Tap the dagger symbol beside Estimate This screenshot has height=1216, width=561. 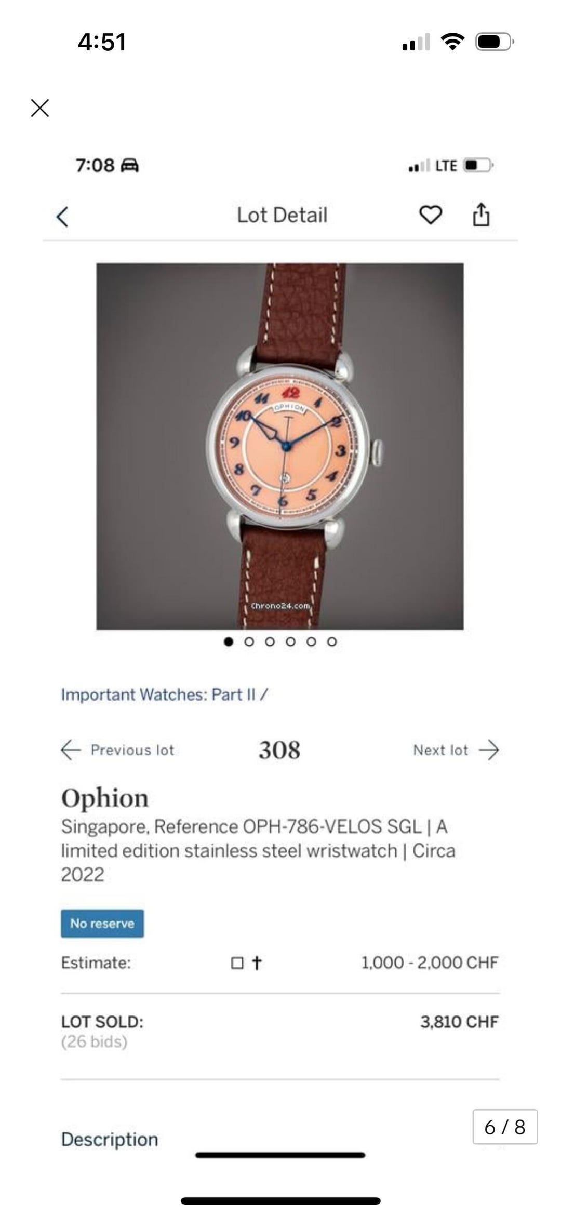(x=257, y=963)
